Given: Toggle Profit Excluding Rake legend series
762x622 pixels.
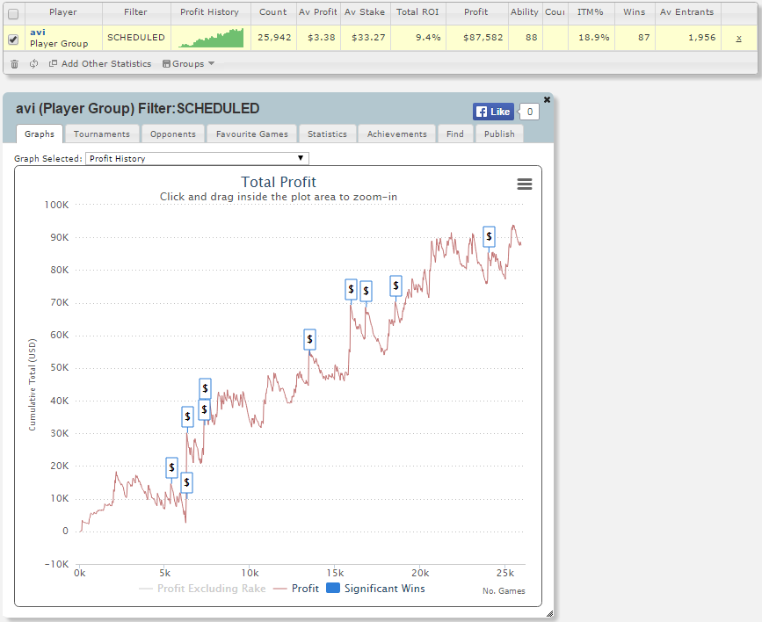Looking at the screenshot, I should [202, 589].
